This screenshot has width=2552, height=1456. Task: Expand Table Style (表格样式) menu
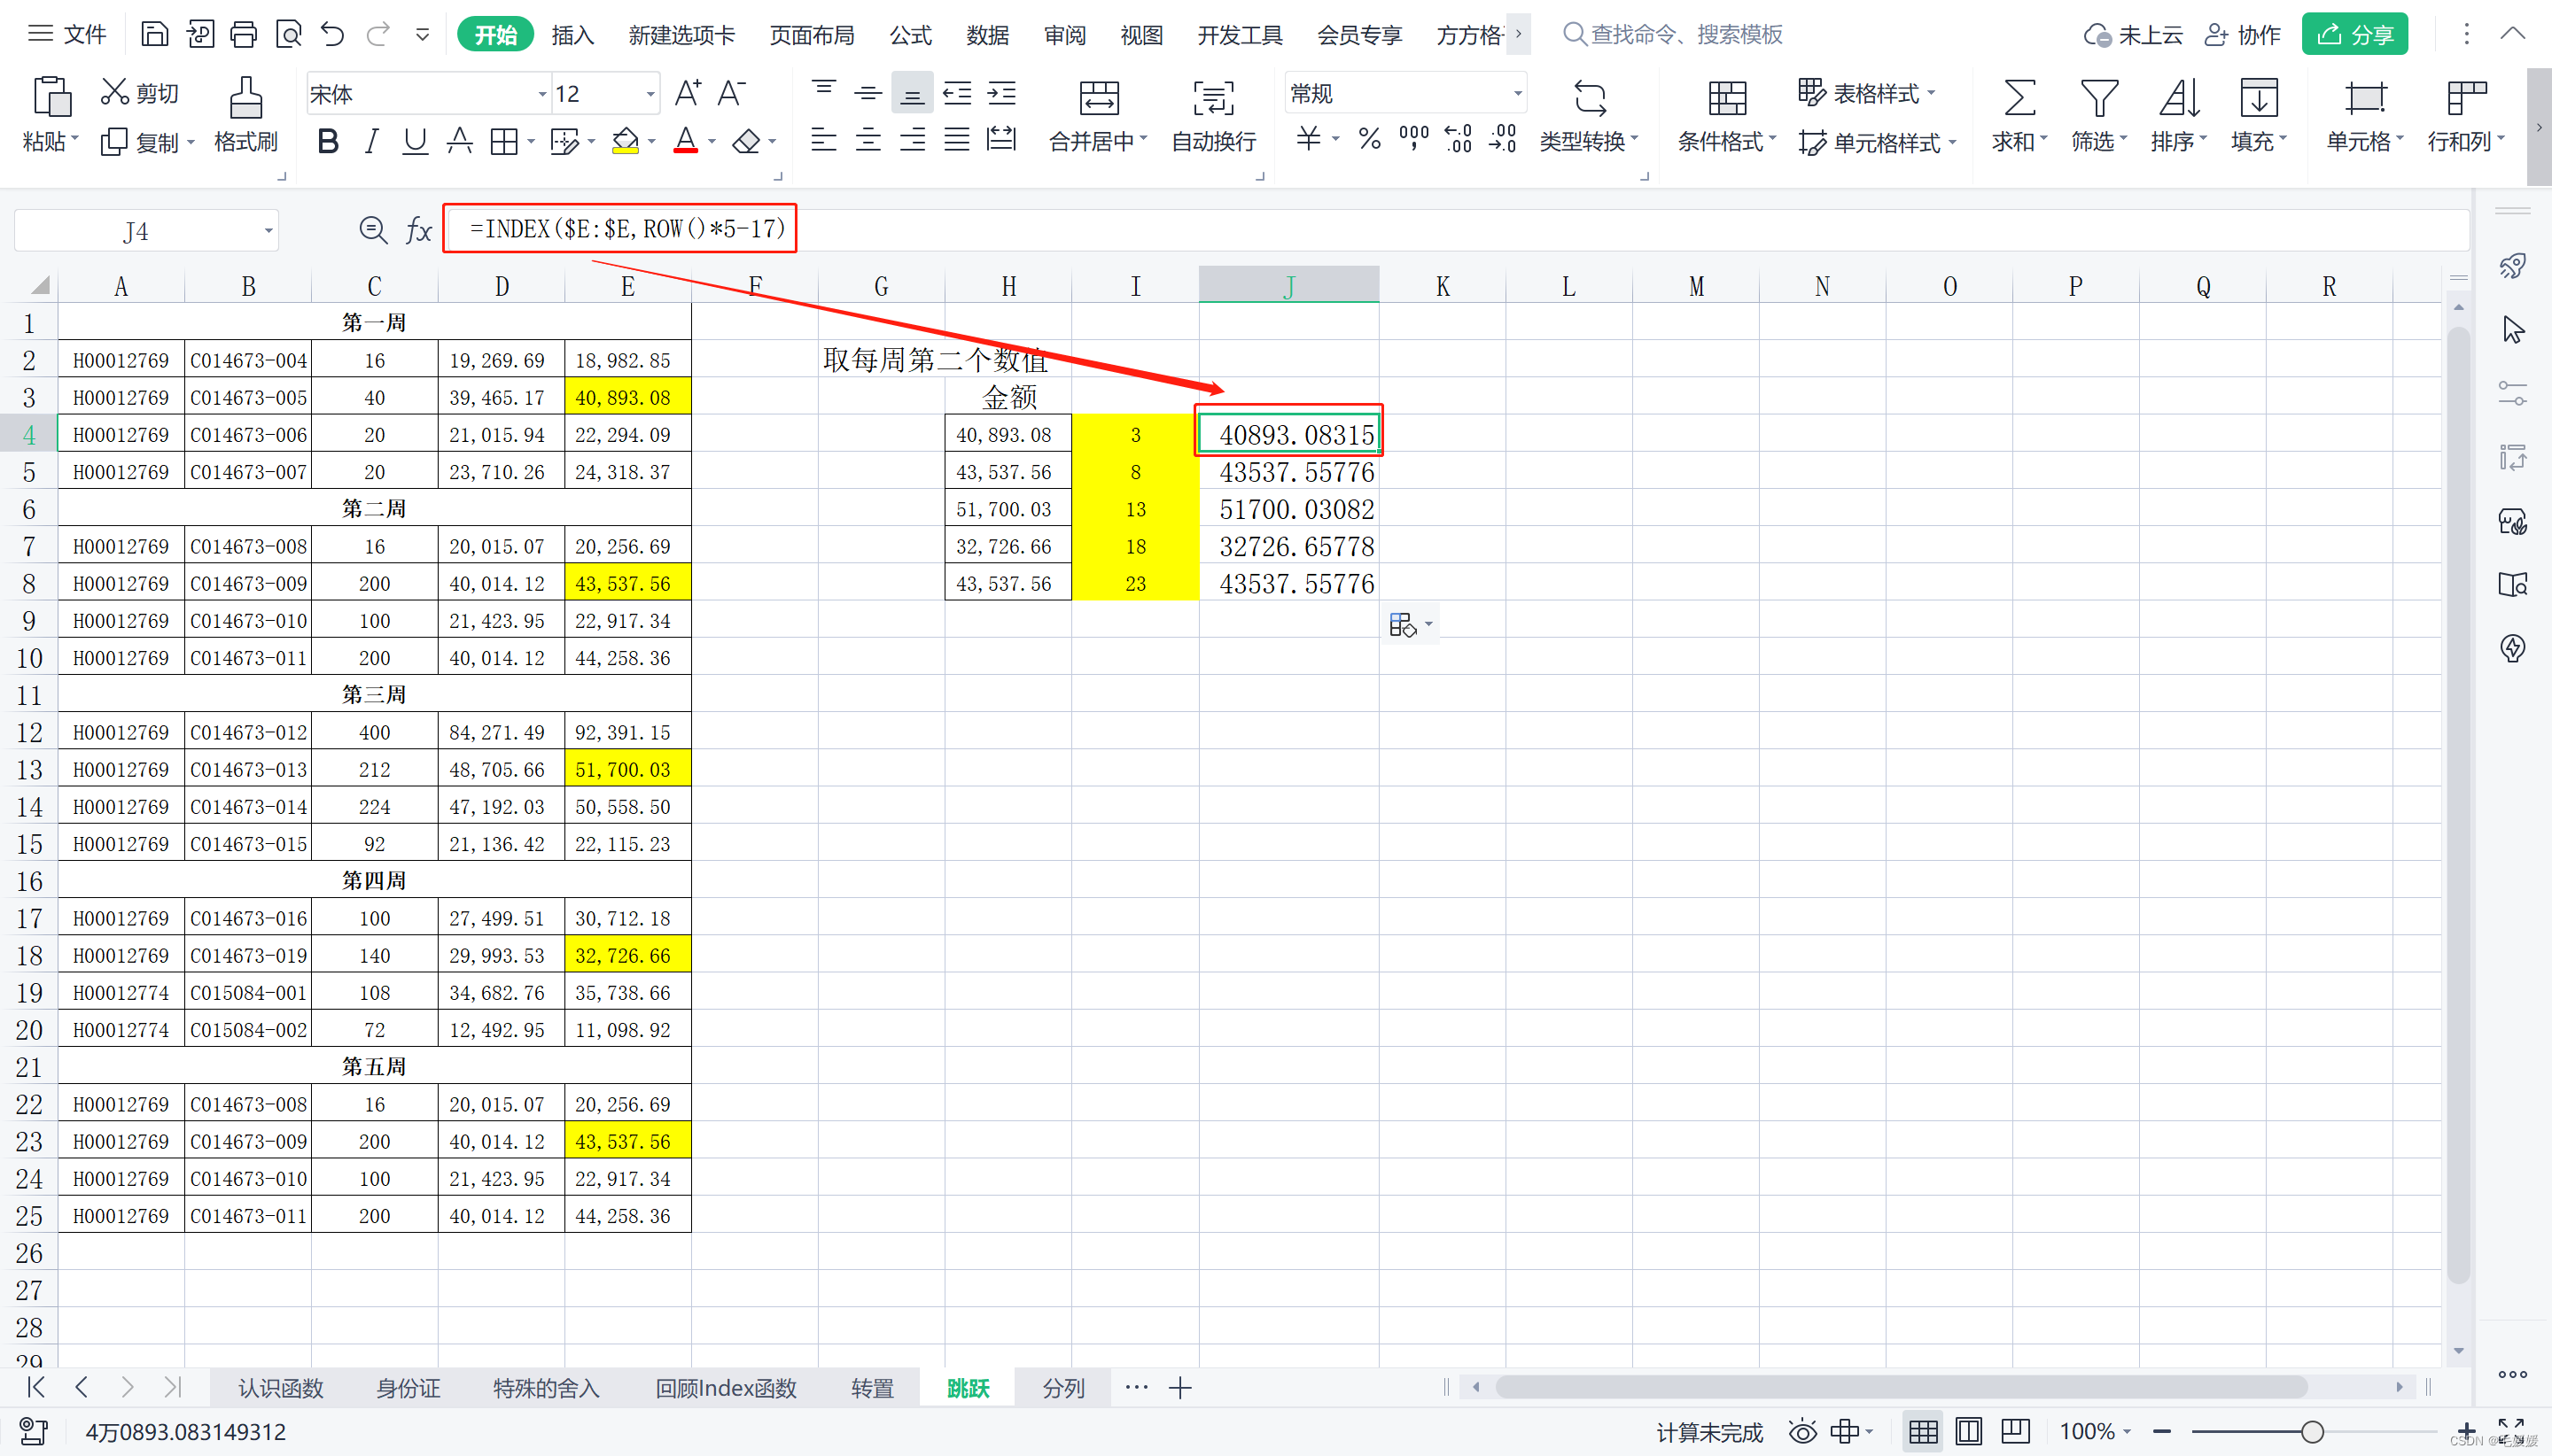pyautogui.click(x=1931, y=93)
